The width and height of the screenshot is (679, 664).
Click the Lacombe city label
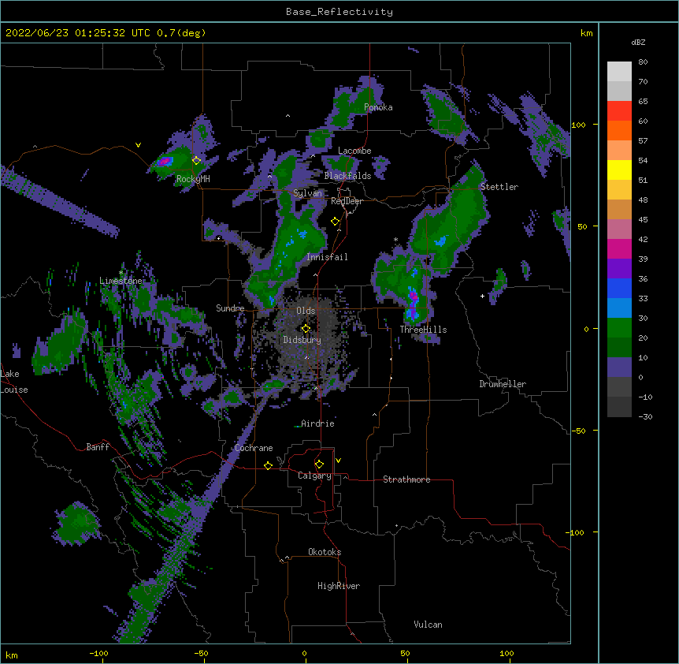point(354,151)
